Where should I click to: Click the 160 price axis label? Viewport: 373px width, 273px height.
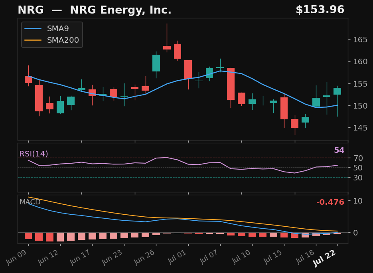tap(360, 61)
